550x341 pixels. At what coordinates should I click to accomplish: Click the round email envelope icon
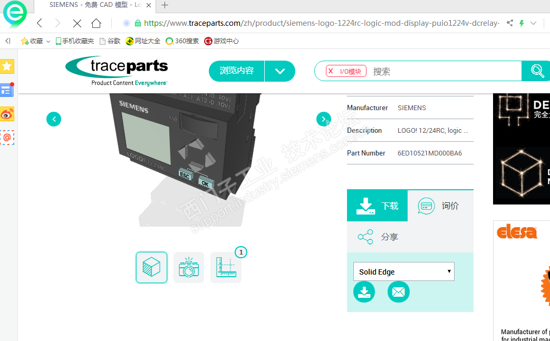(399, 291)
